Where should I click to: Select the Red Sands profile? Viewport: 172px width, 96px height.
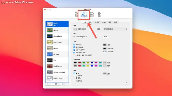(x=57, y=66)
